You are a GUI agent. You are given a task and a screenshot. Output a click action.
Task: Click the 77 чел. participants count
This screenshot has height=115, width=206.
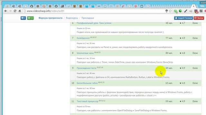click(x=169, y=38)
